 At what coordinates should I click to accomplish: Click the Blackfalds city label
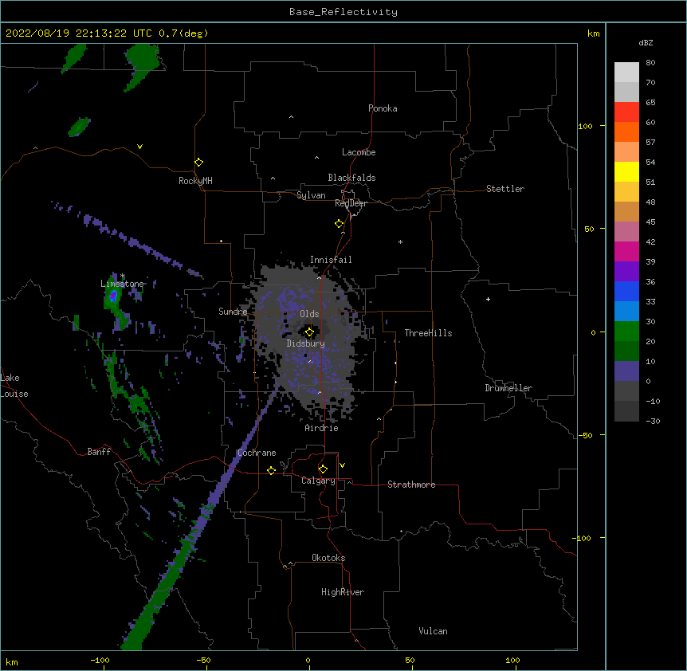pos(351,178)
